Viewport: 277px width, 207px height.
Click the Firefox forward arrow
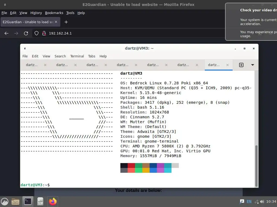[16, 33]
